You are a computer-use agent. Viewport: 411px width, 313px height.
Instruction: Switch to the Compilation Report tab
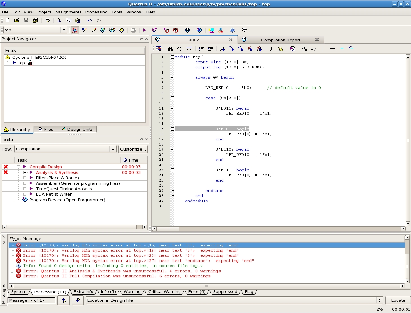pyautogui.click(x=281, y=40)
